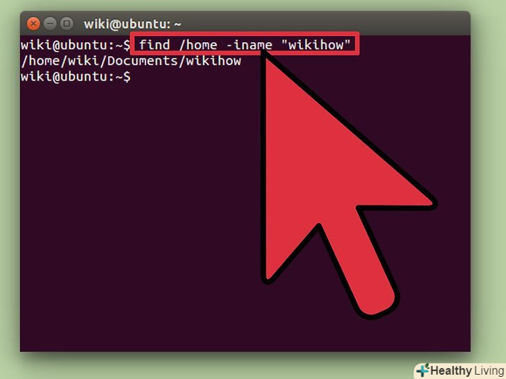Click the word find in the command
The height and width of the screenshot is (379, 506).
(x=154, y=44)
